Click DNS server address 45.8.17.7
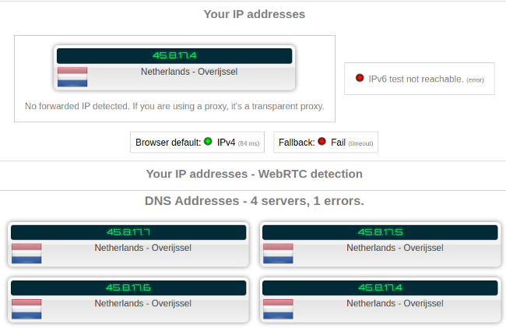 (x=128, y=232)
